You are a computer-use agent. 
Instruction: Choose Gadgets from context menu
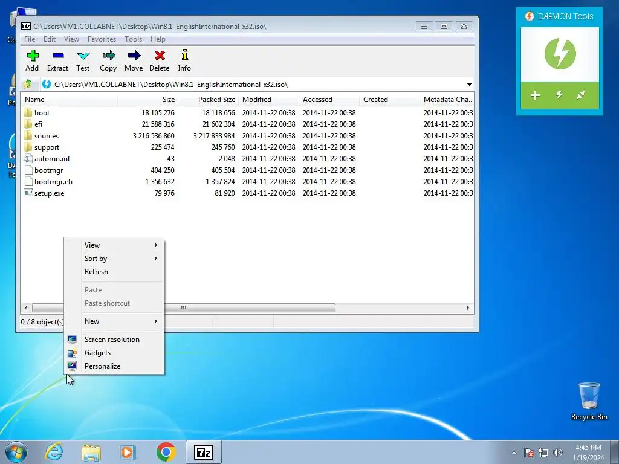[x=114, y=353]
